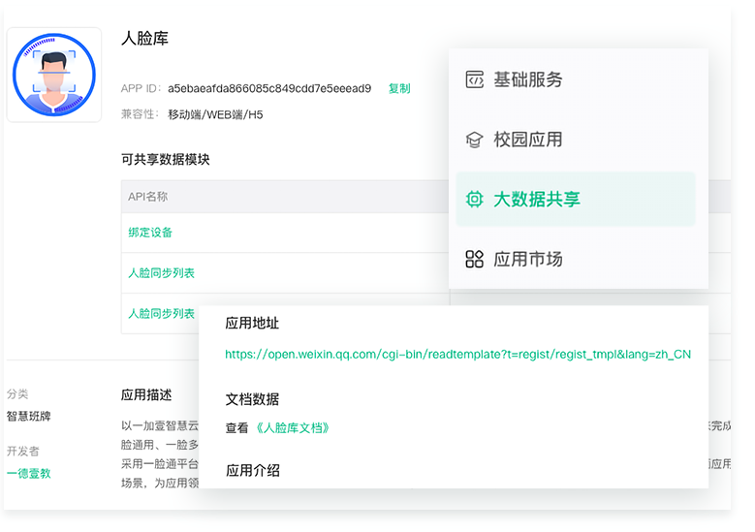The height and width of the screenshot is (532, 755).
Task: Click the APP ID value a5ebaeafda866085c849cdd7e5eeead9
Action: tap(269, 88)
